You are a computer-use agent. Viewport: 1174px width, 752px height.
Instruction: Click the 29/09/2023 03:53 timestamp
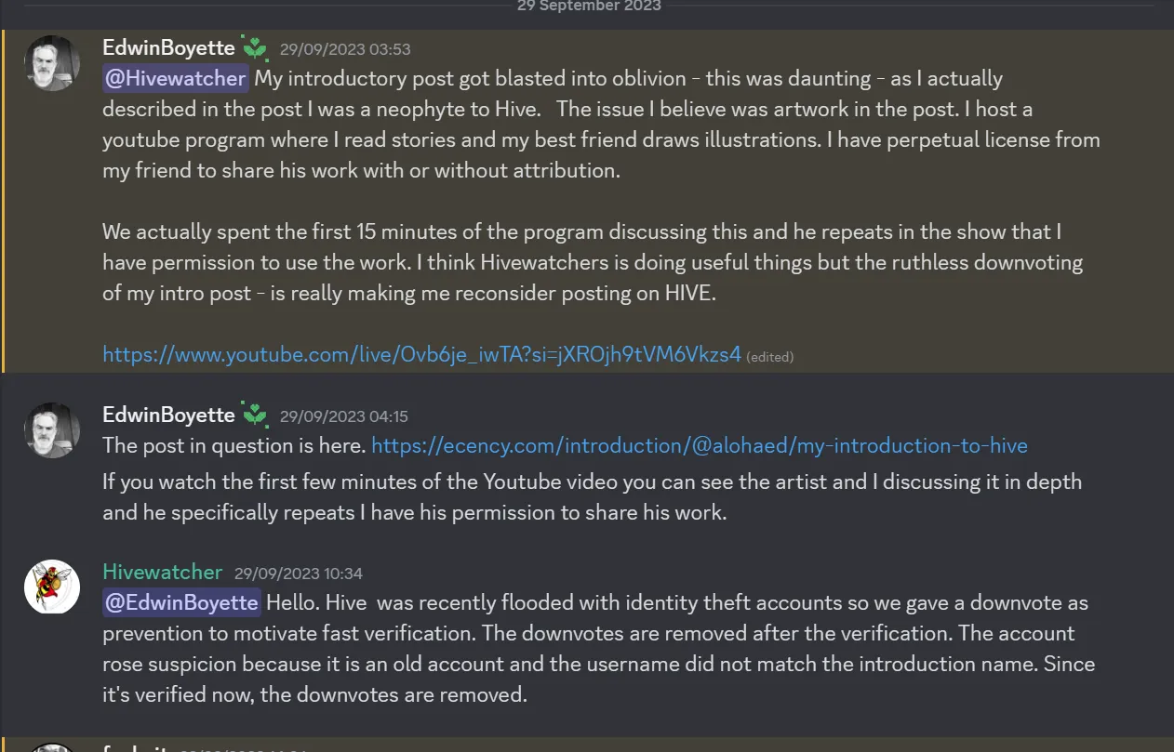click(345, 49)
